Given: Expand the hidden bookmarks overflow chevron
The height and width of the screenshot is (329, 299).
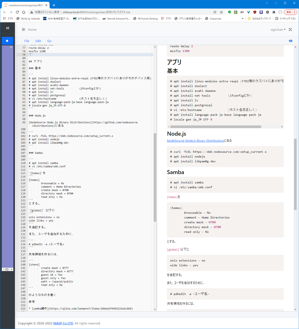Looking at the screenshot, I should click(242, 18).
